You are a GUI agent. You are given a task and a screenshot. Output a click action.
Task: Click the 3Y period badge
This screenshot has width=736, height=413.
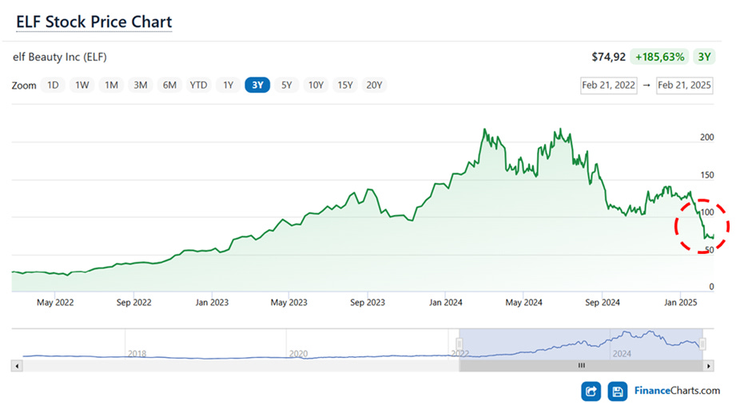[x=704, y=58]
